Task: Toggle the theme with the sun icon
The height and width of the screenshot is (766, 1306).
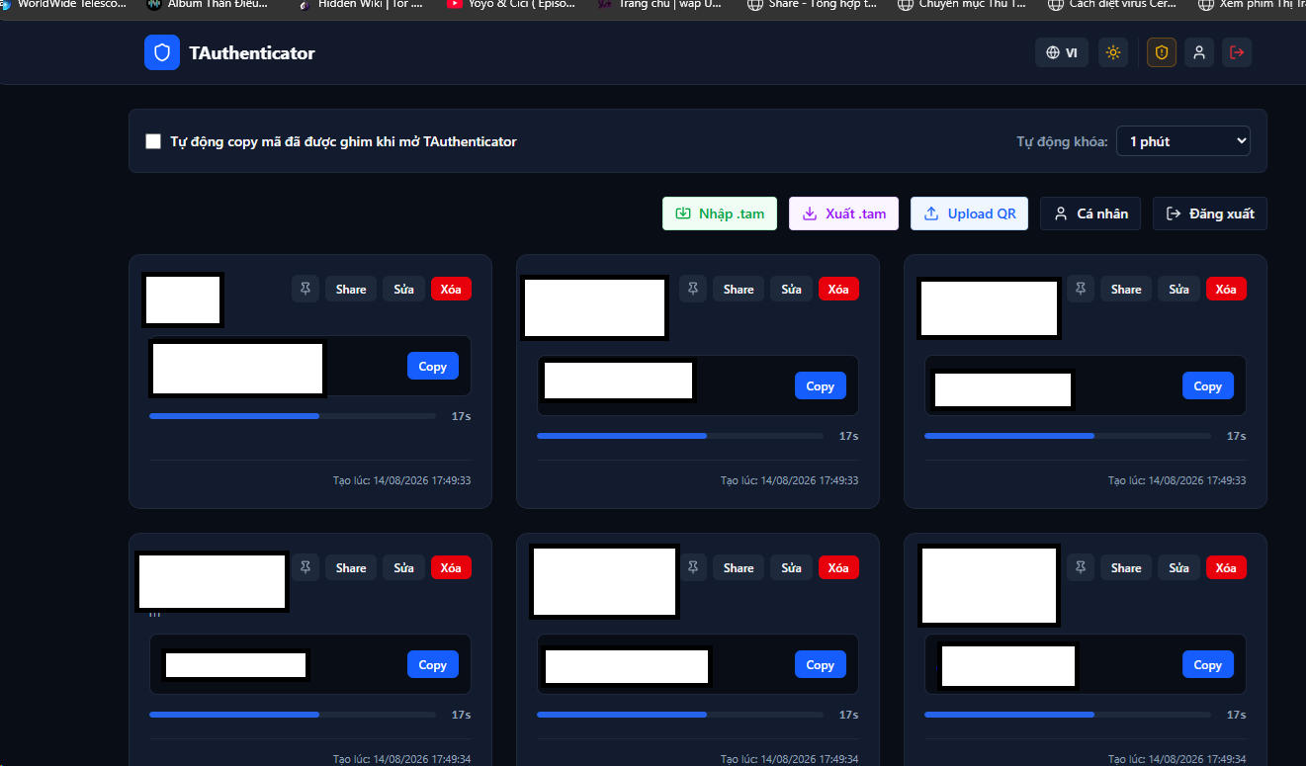Action: click(x=1113, y=52)
